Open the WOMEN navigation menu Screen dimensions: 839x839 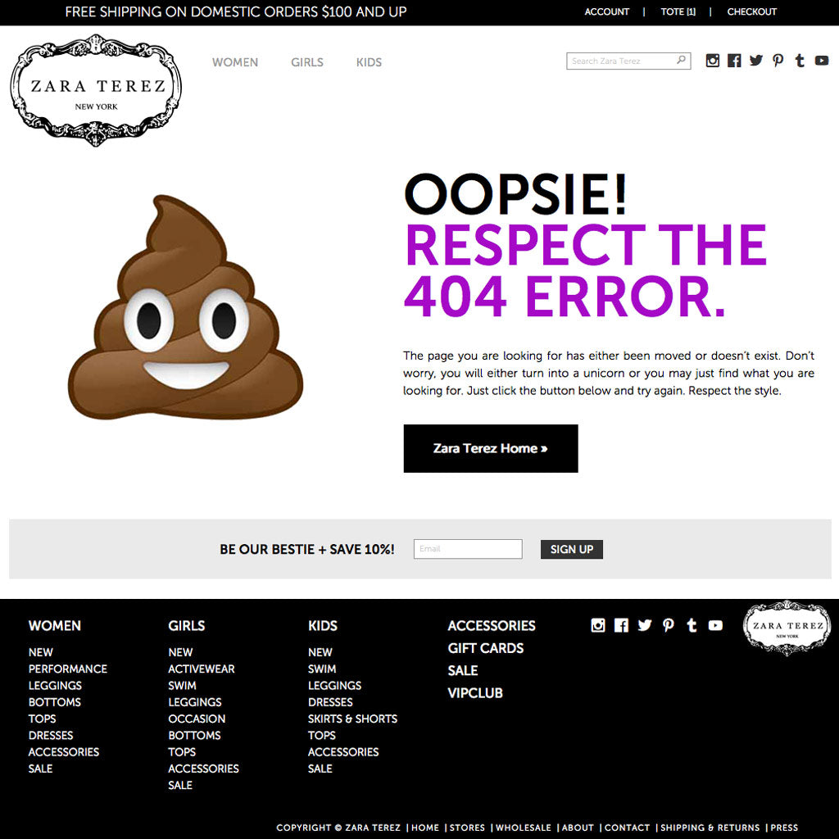pyautogui.click(x=235, y=62)
